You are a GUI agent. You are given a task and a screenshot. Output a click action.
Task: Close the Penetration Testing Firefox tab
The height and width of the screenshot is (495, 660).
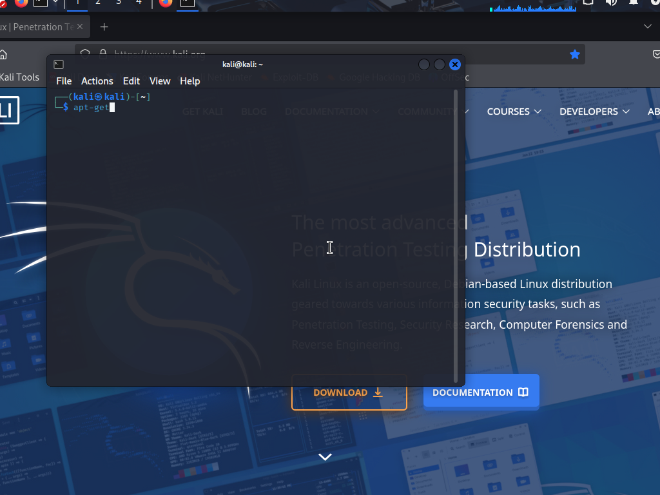(x=80, y=26)
